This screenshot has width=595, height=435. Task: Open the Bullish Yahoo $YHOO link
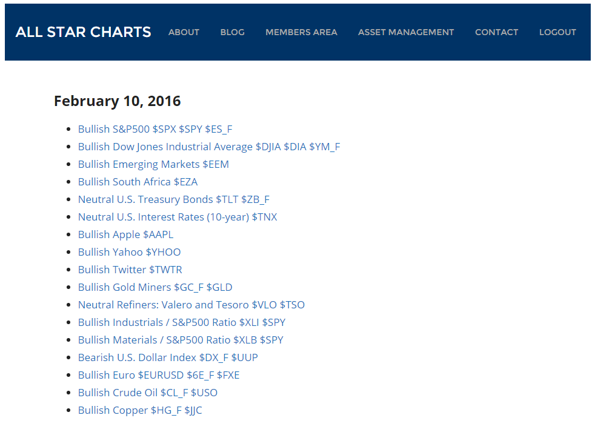130,252
